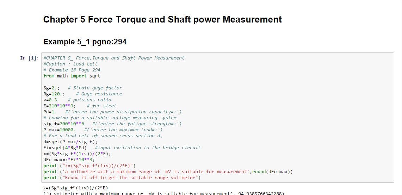The height and width of the screenshot is (195, 402).
Task: Click the 'E=210*10**9' steel line
Action: pos(80,106)
